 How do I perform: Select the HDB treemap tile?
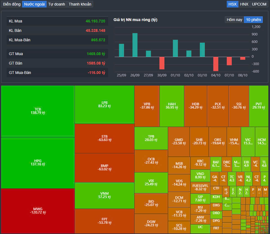click(195, 106)
